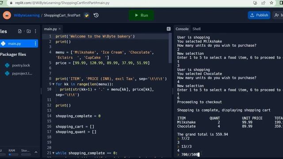The height and width of the screenshot is (159, 283).
Task: Click the Storage usage bar
Action: (26, 155)
